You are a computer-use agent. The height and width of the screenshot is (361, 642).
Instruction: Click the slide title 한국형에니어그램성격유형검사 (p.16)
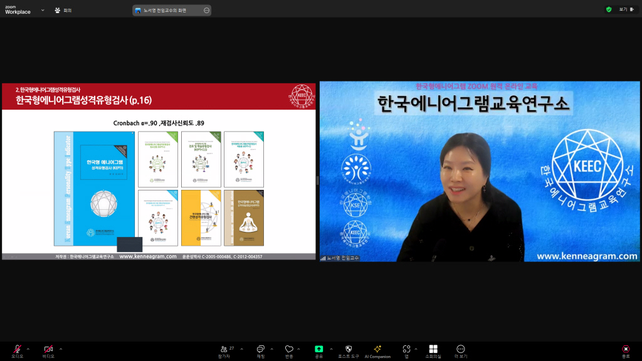[x=83, y=100]
